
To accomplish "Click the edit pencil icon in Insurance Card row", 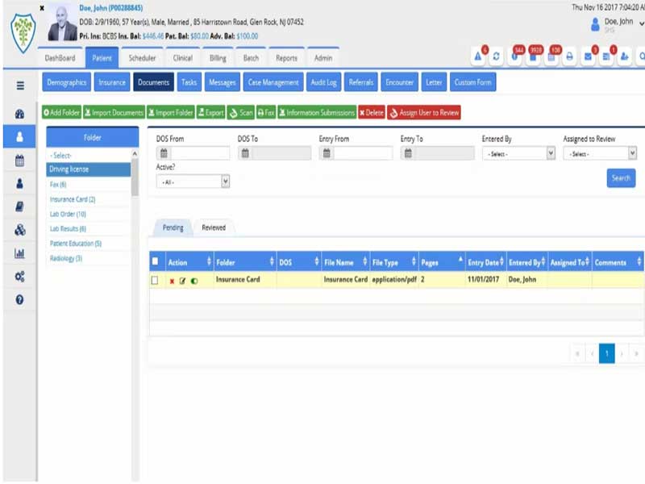I will (x=183, y=281).
